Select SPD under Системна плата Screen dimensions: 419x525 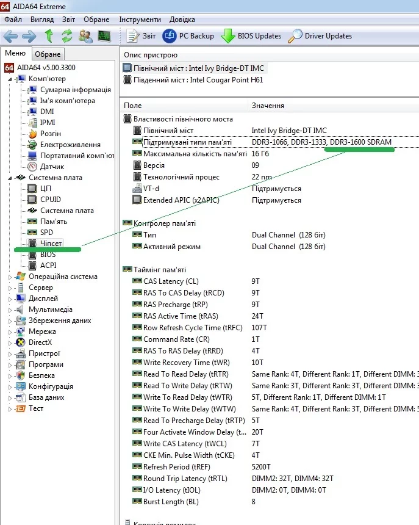click(x=46, y=233)
